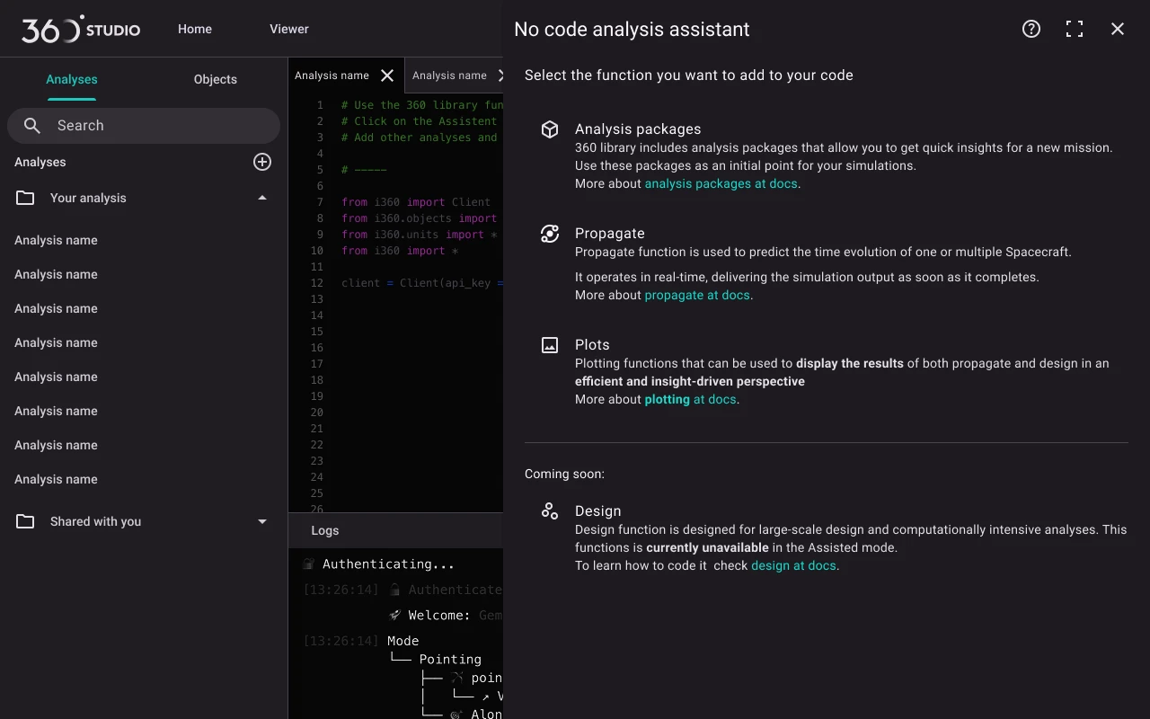The height and width of the screenshot is (719, 1150).
Task: Open the analysis packages at docs link
Action: [x=721, y=183]
